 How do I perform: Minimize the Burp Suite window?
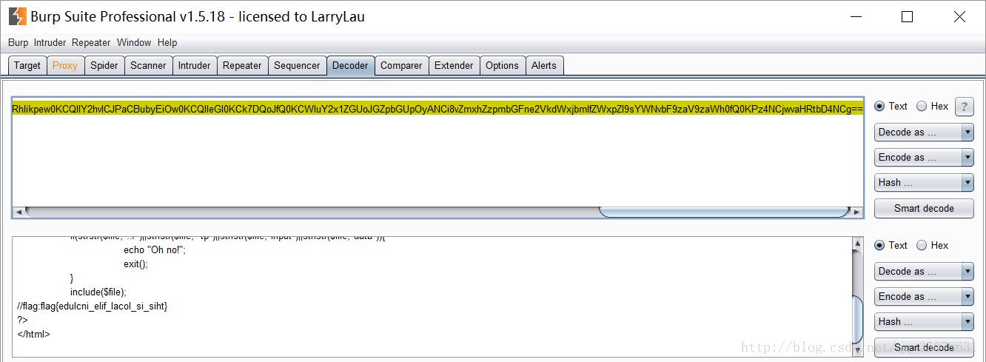[x=856, y=17]
